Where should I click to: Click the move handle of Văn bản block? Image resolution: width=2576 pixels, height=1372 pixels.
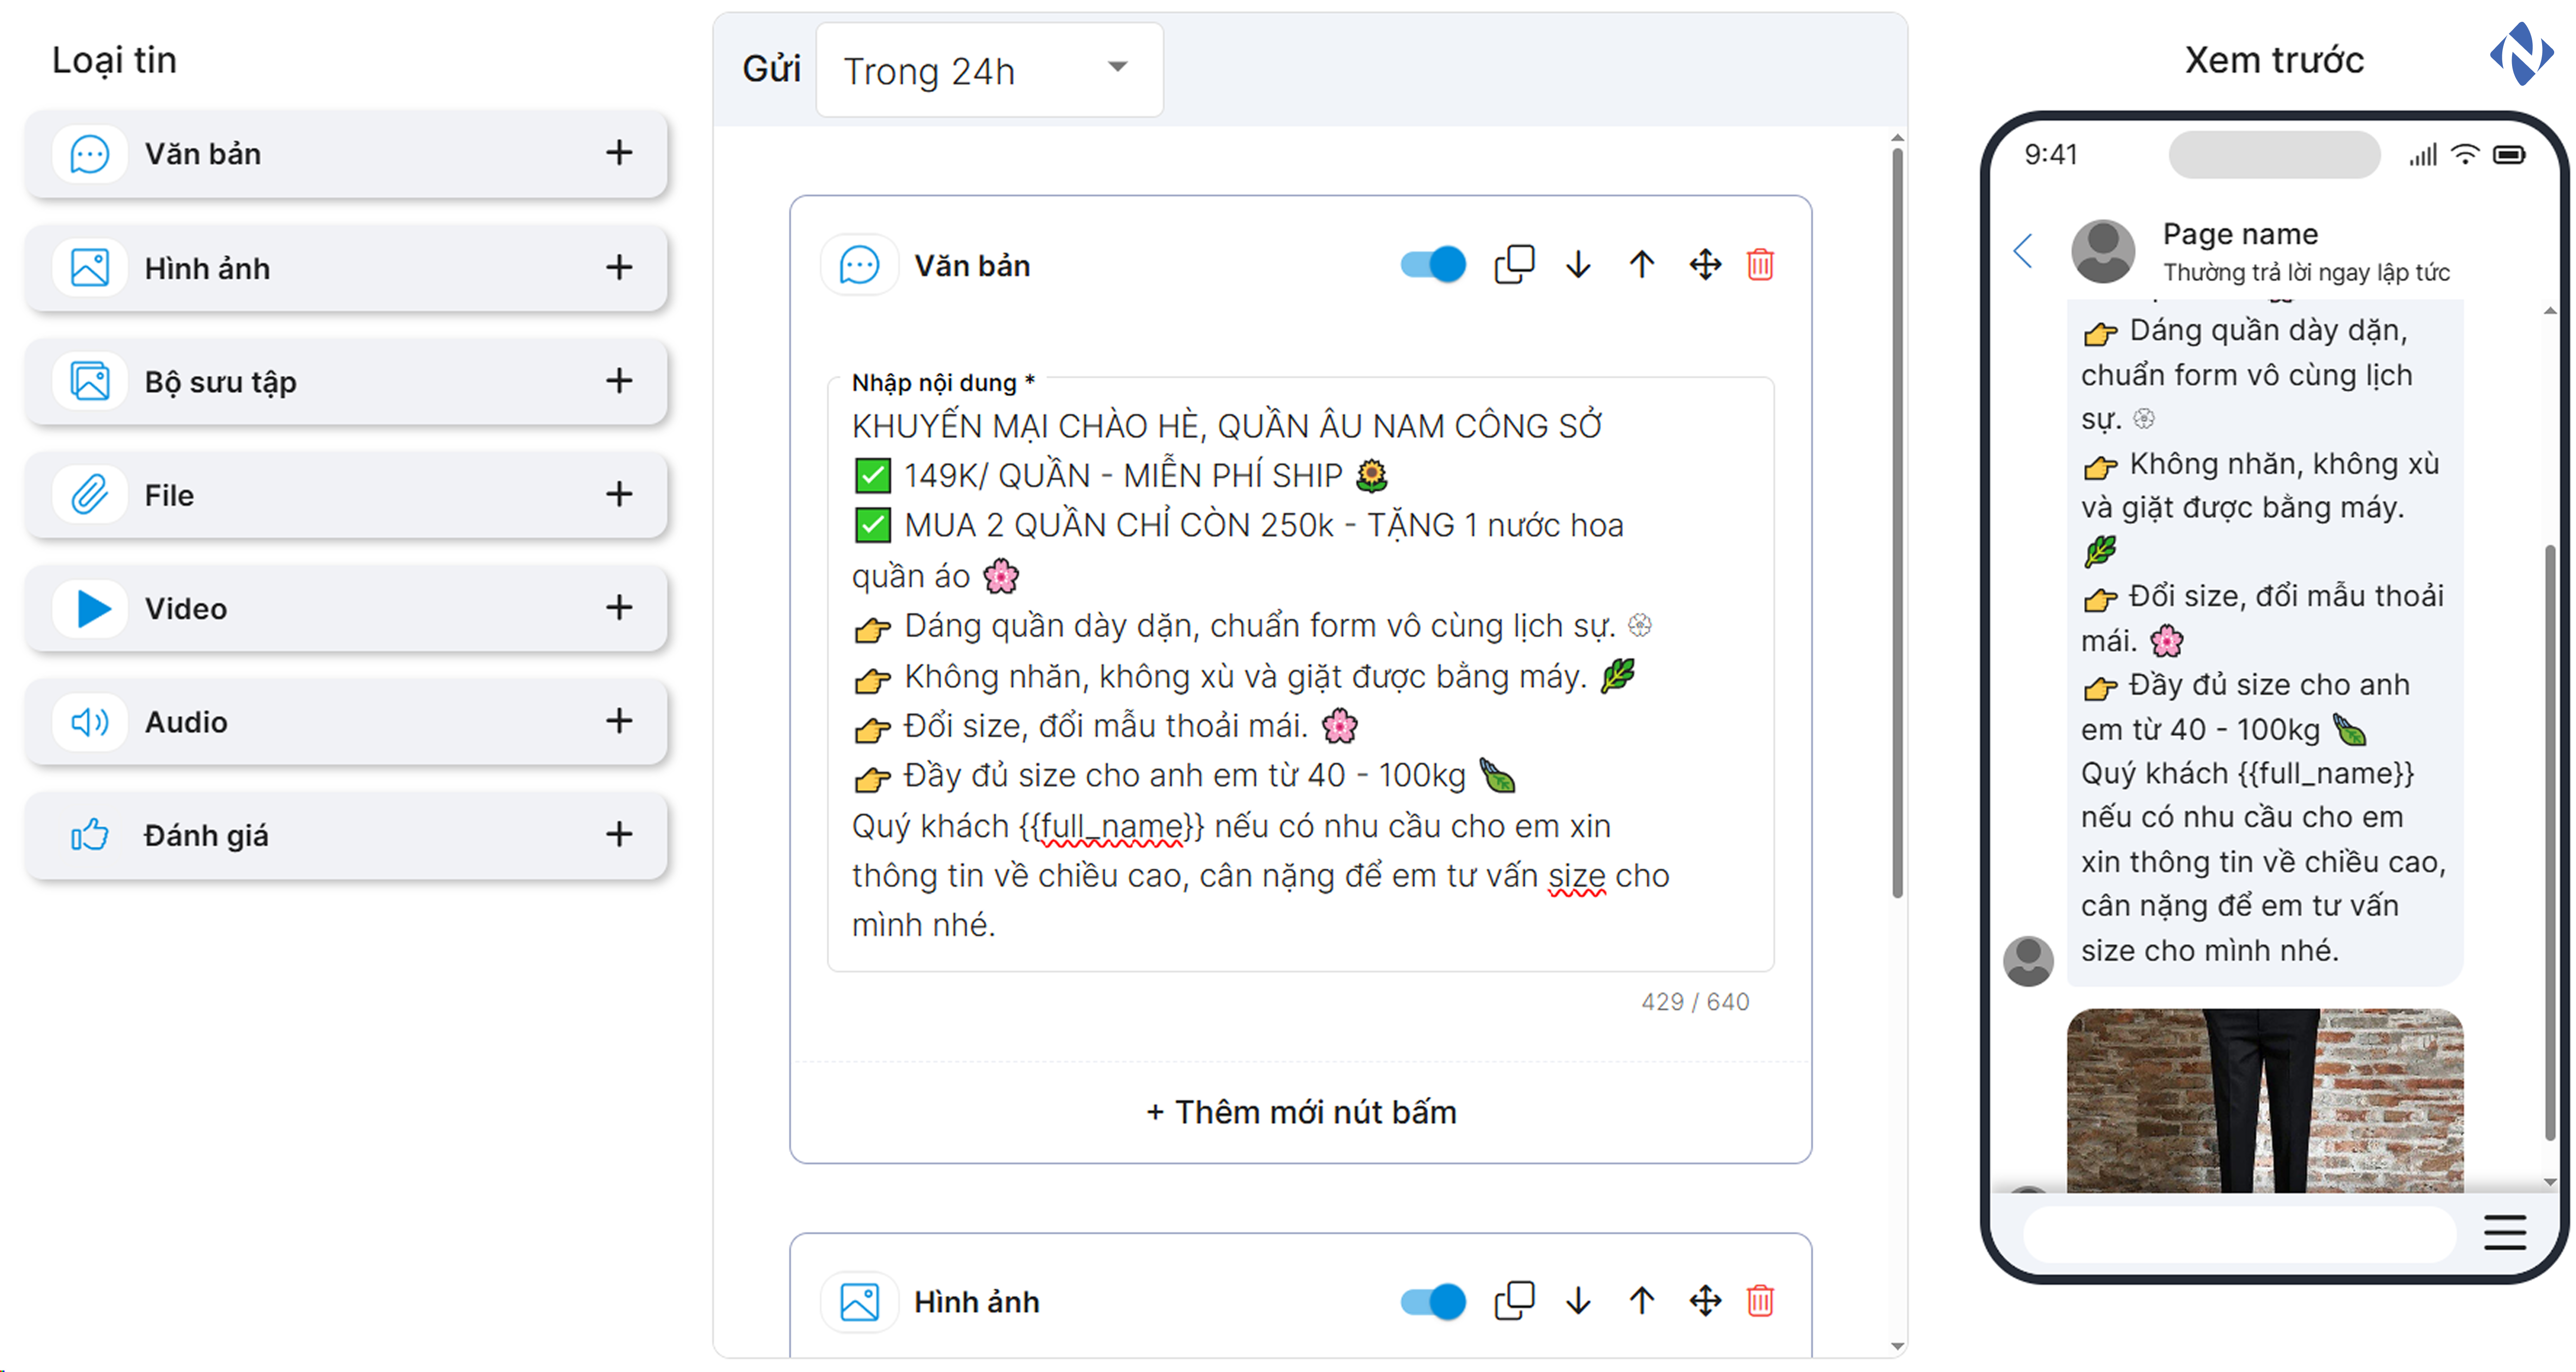tap(1705, 265)
